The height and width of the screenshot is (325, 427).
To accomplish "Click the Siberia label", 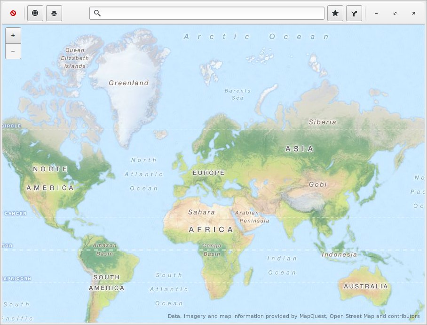I will (x=323, y=122).
